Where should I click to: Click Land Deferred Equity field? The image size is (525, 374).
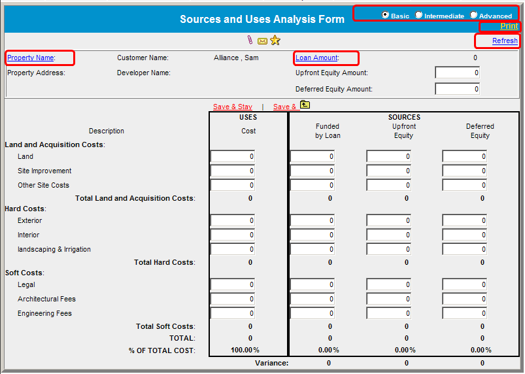coord(465,156)
